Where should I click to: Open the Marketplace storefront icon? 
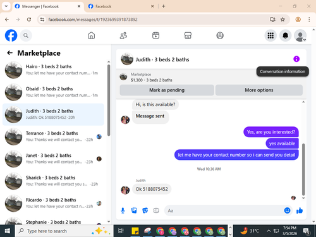(188, 35)
